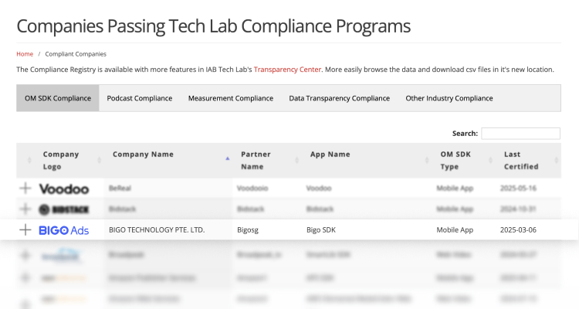Click the Bidstack company logo
The image size is (579, 309).
click(64, 209)
